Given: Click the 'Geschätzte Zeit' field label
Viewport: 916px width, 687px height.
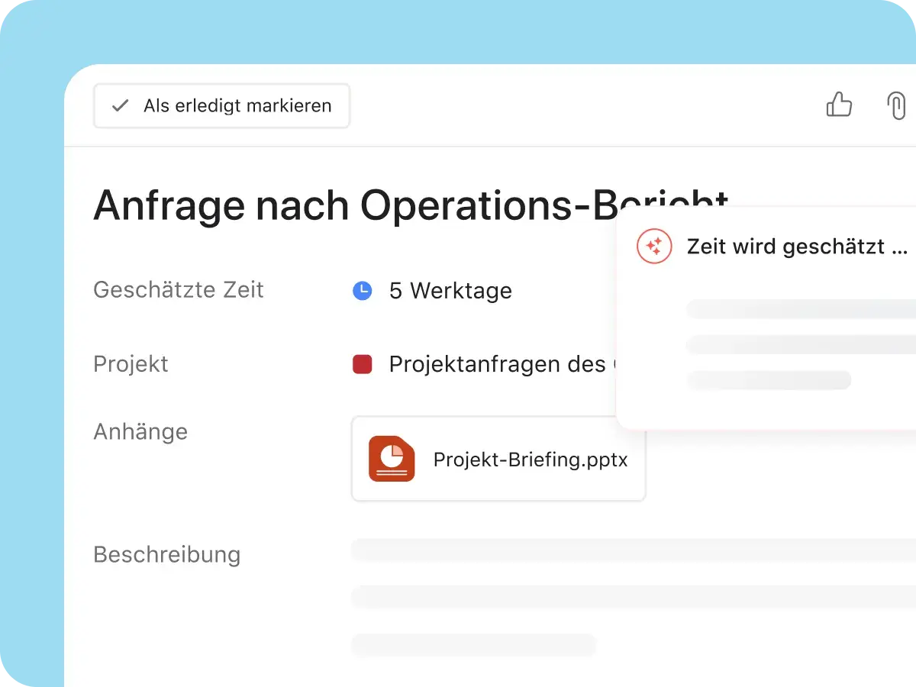Looking at the screenshot, I should (179, 290).
